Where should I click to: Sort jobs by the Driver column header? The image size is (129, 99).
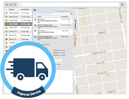39,17
